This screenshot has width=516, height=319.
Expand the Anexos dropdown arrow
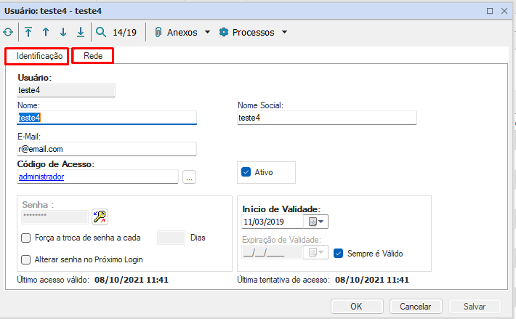(x=207, y=32)
